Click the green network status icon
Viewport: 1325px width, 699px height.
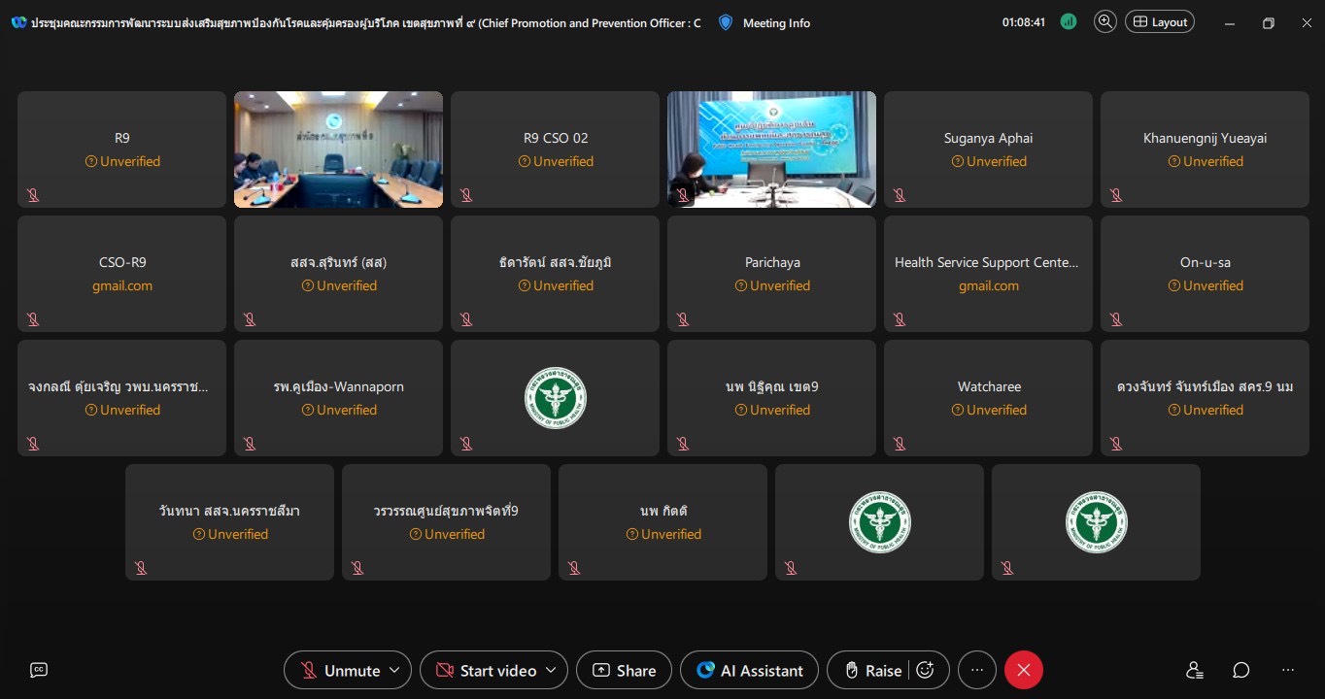pos(1069,22)
